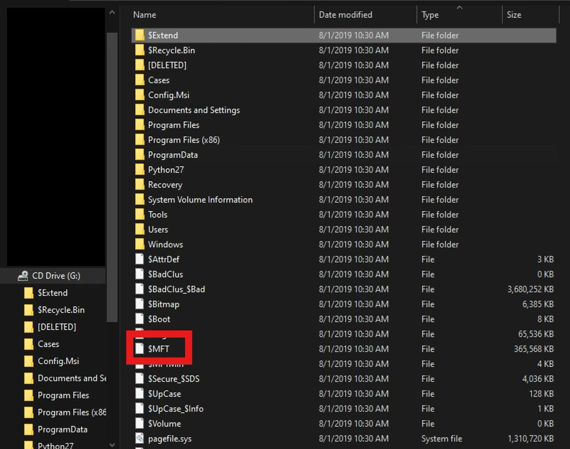Sort by the Date modified column header
570x449 pixels.
tap(345, 15)
